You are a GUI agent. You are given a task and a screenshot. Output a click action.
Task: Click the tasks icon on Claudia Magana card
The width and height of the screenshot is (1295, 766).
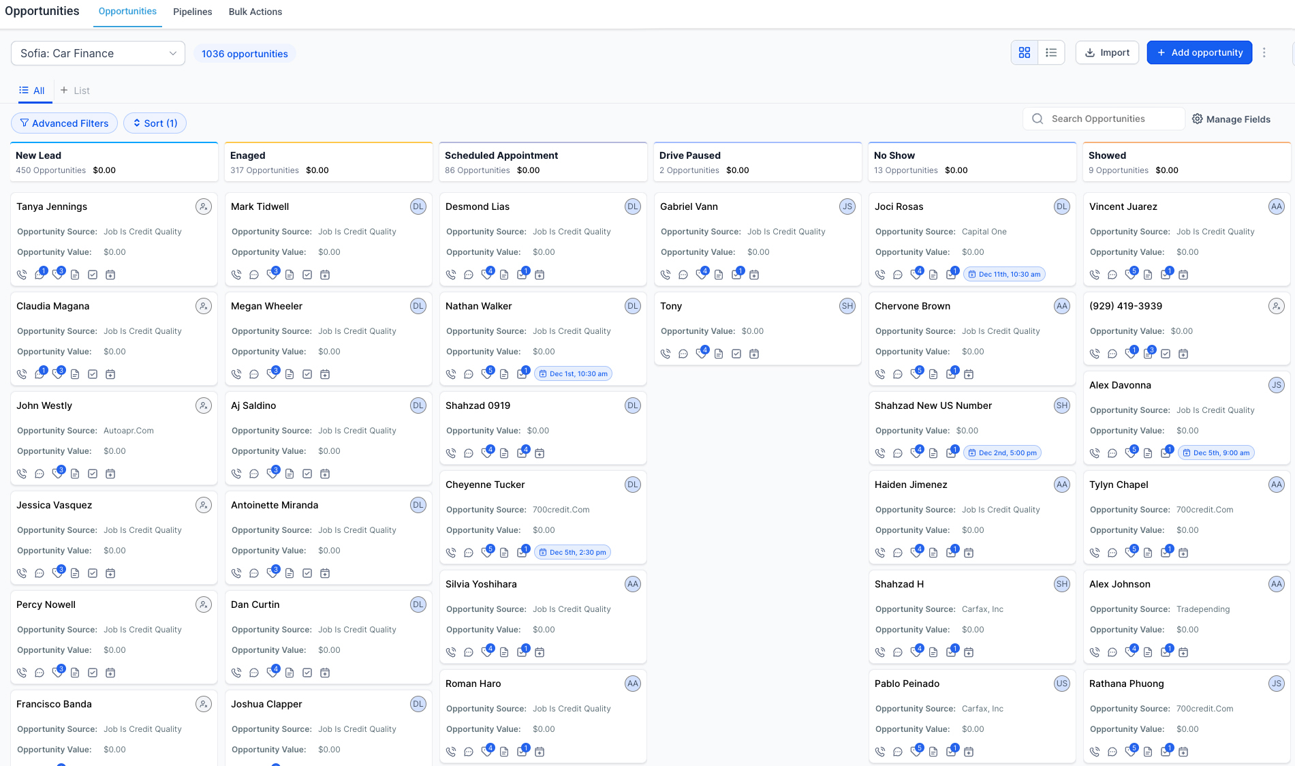point(93,374)
